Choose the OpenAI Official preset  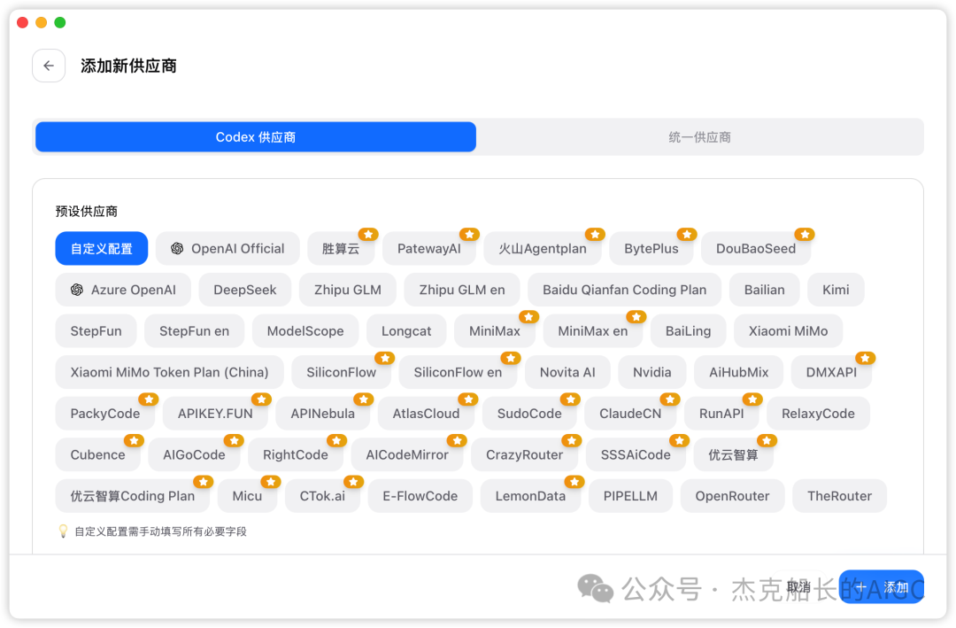(227, 248)
